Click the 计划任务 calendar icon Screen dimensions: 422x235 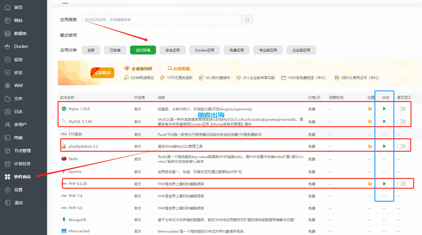click(x=8, y=164)
